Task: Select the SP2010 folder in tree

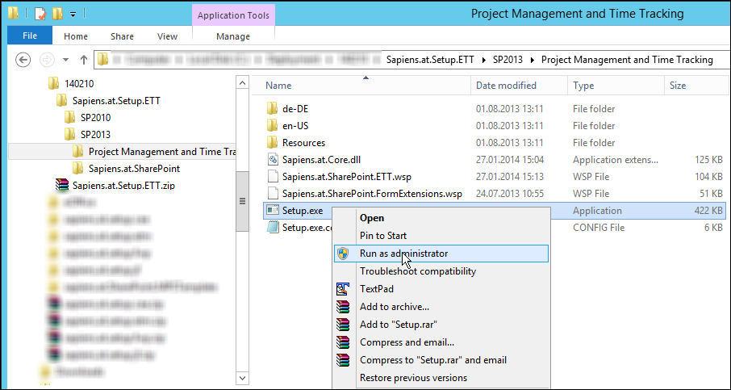Action: [x=95, y=117]
